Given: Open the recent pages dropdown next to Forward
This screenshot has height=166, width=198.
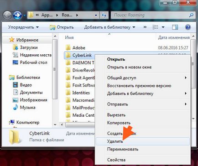Looking at the screenshot, I should pyautogui.click(x=24, y=16).
